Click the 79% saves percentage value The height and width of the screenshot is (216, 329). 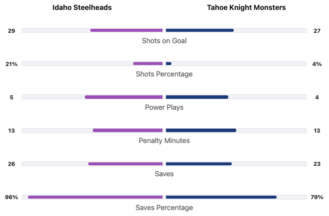point(317,197)
